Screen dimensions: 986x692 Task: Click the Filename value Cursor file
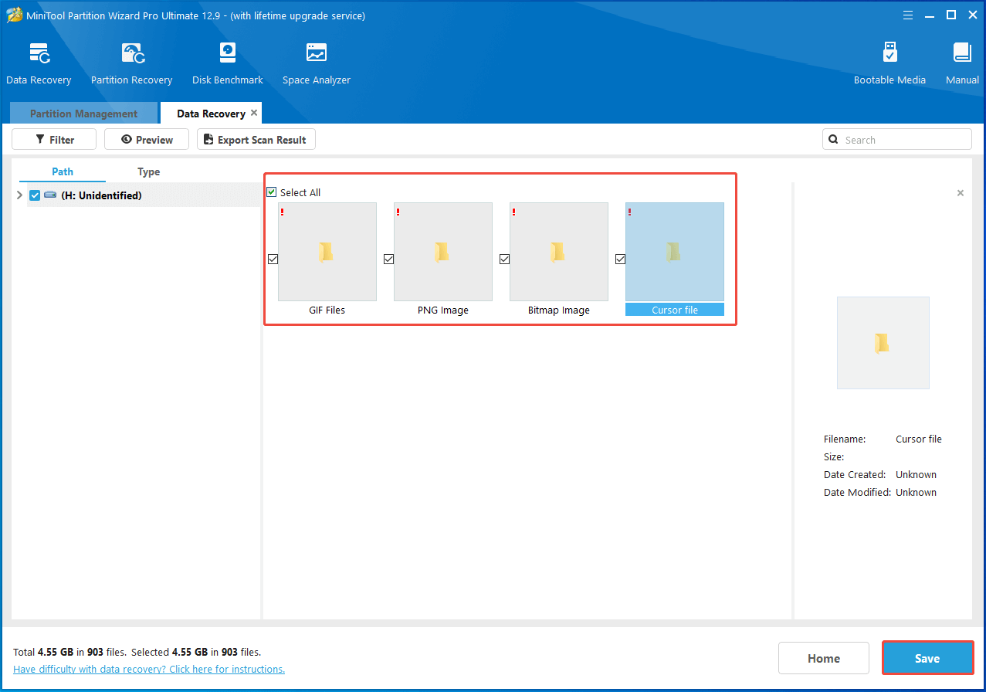click(919, 439)
